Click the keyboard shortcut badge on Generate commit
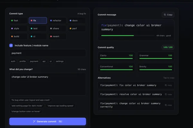The image size is (193, 128). (60, 121)
